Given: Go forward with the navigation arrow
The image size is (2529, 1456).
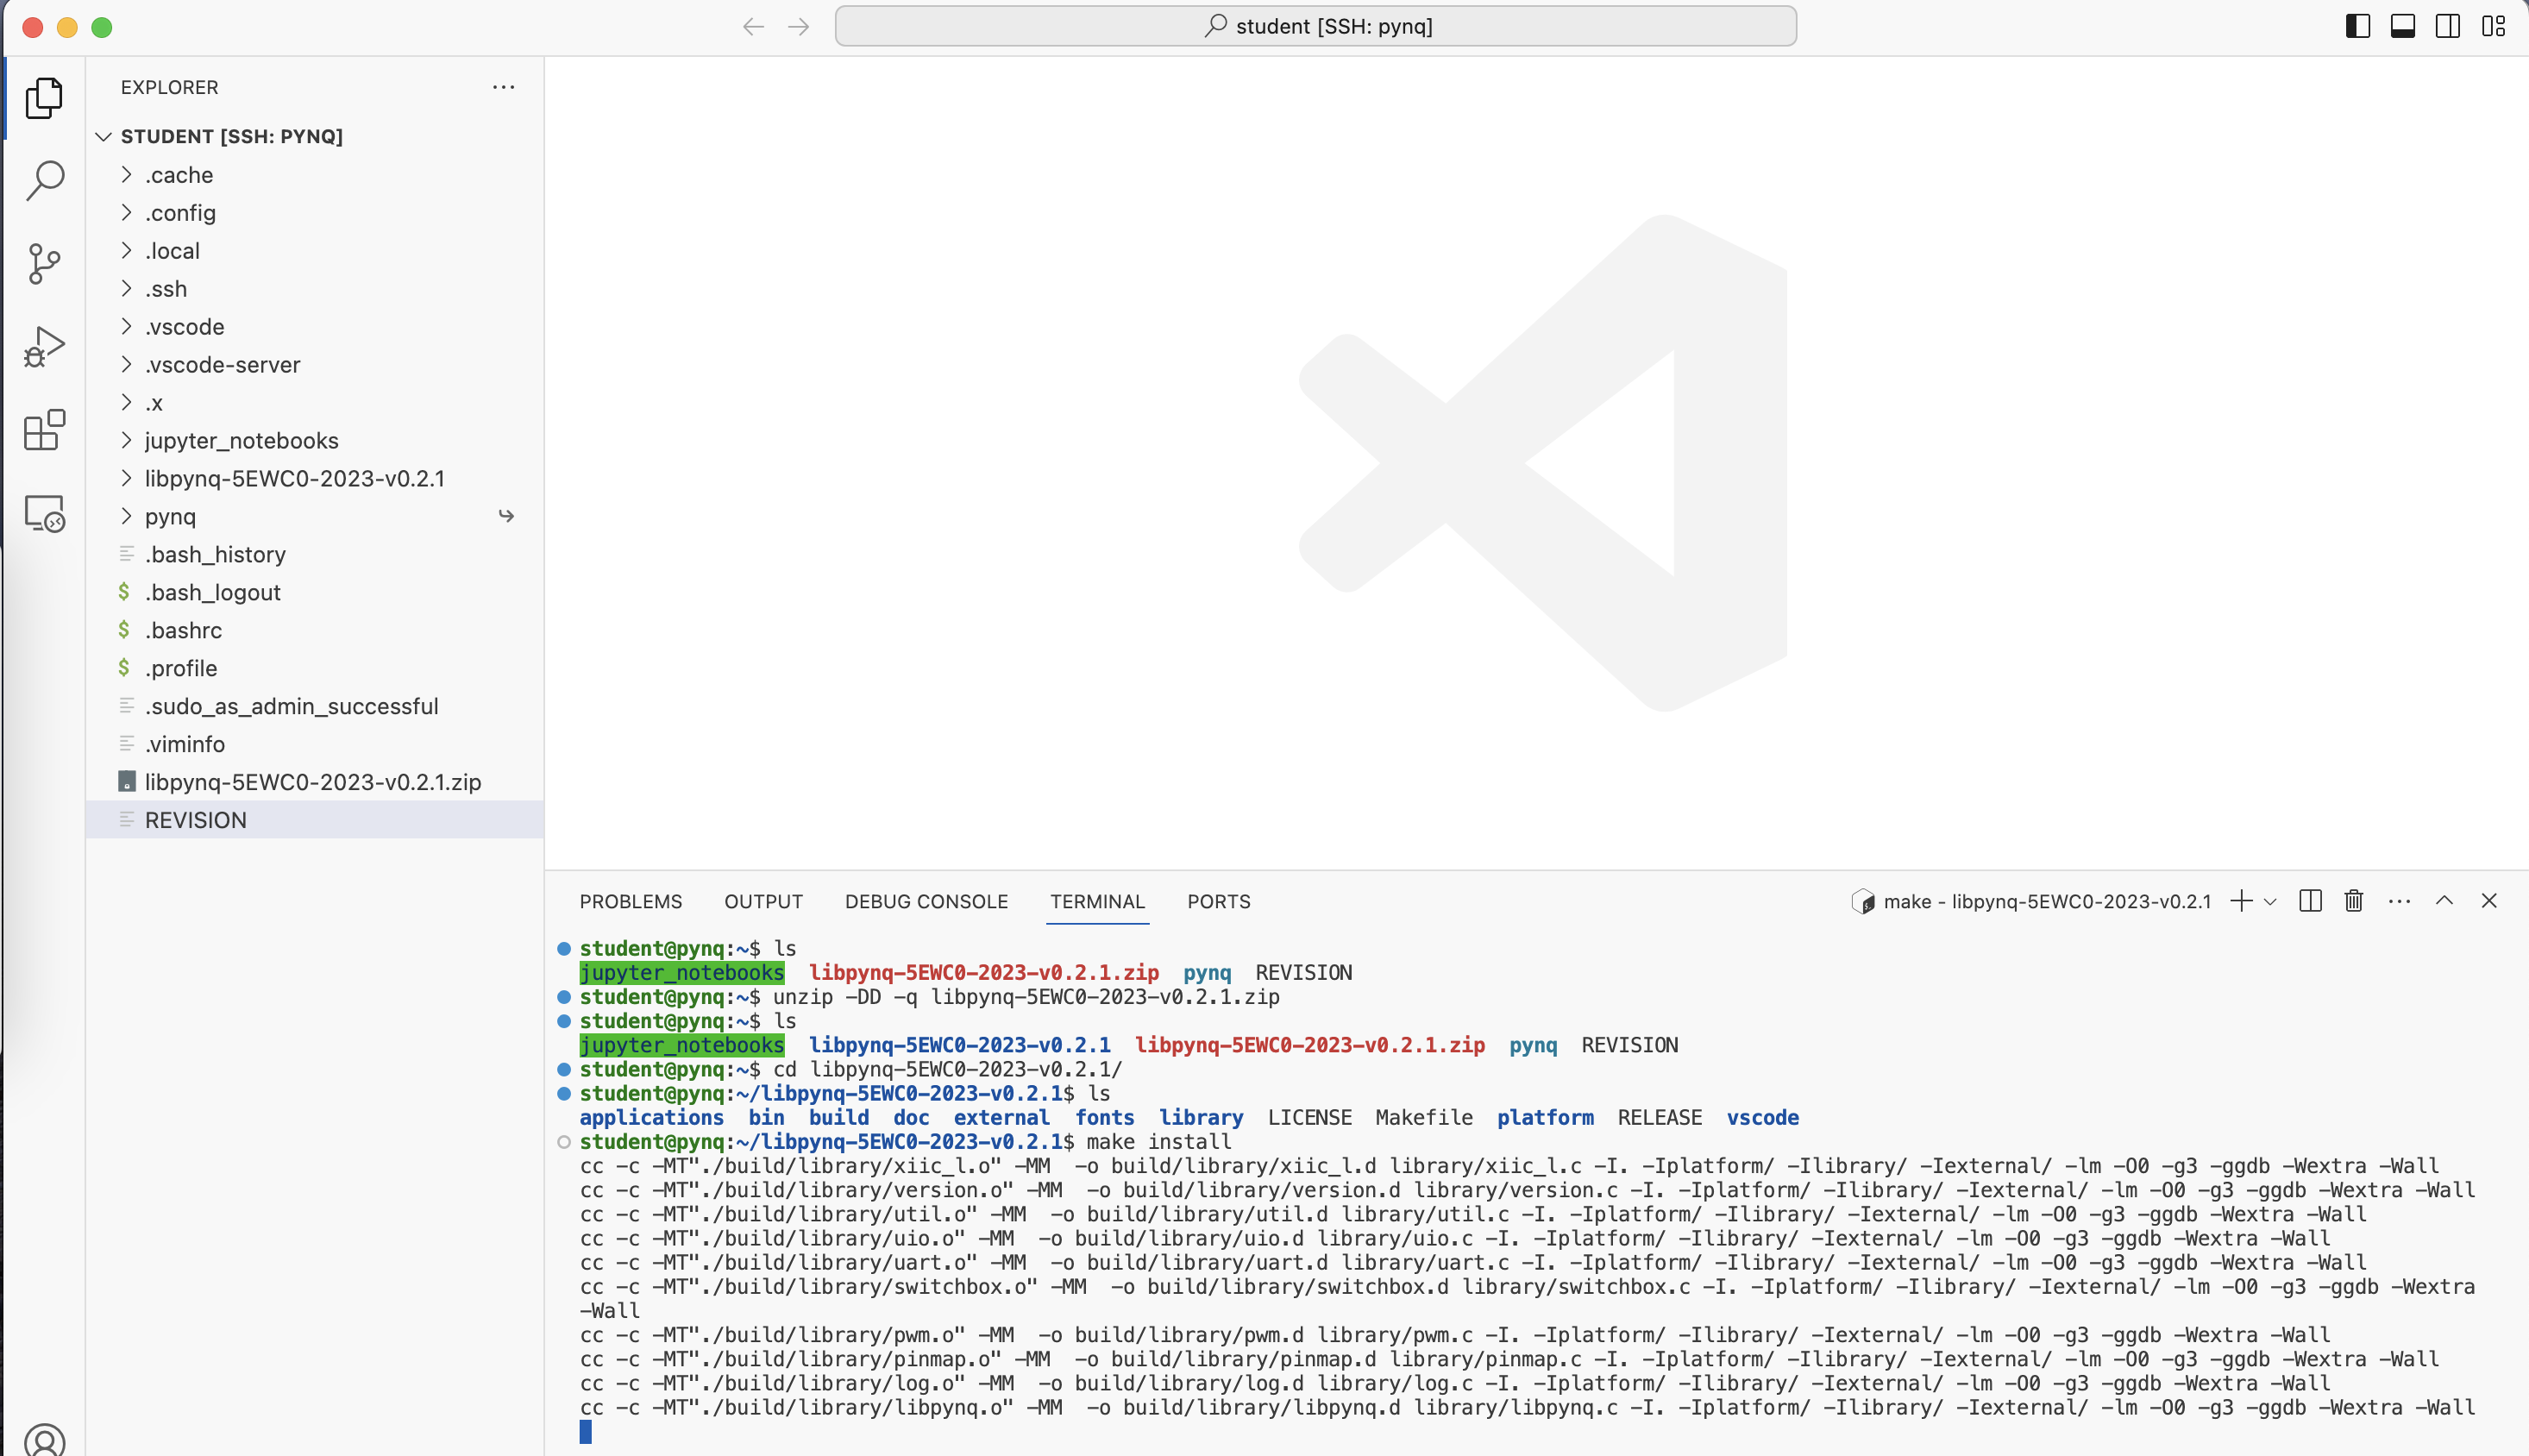Looking at the screenshot, I should point(798,27).
